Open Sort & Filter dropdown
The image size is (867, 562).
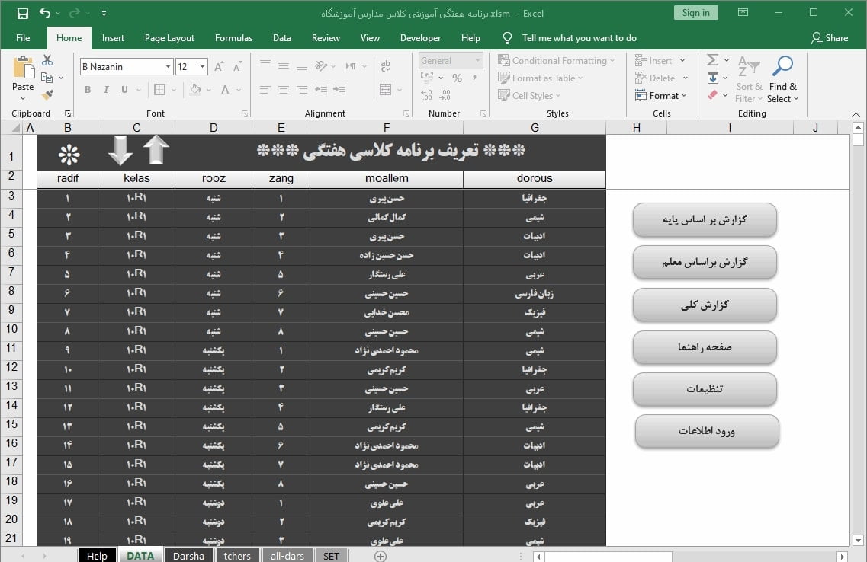pos(750,79)
